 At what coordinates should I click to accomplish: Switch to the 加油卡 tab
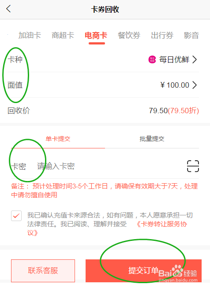[x=30, y=35]
